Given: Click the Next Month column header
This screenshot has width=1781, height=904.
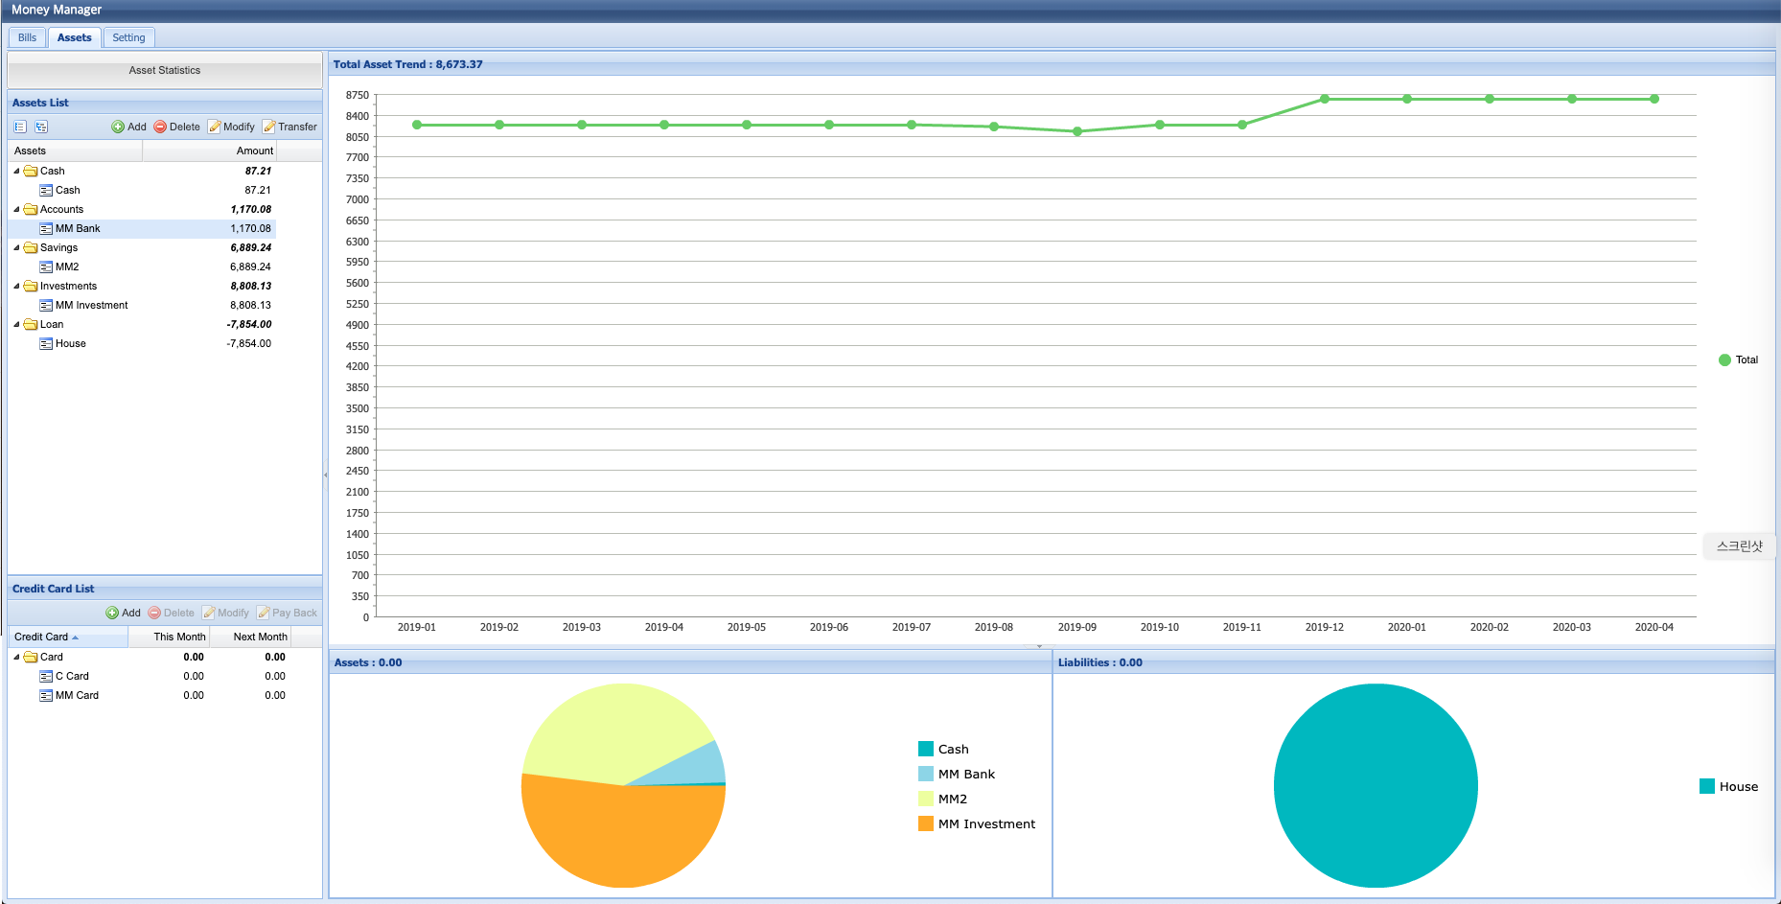Looking at the screenshot, I should pyautogui.click(x=250, y=637).
